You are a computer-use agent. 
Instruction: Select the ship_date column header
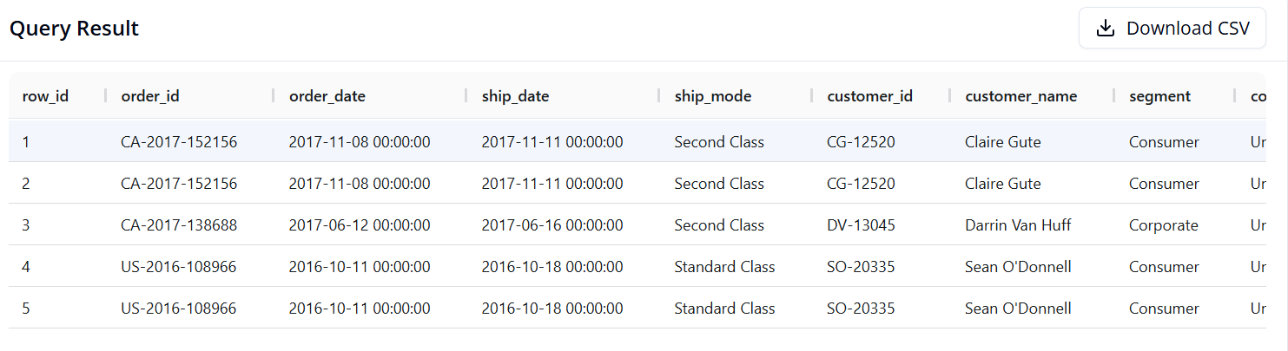[x=516, y=96]
